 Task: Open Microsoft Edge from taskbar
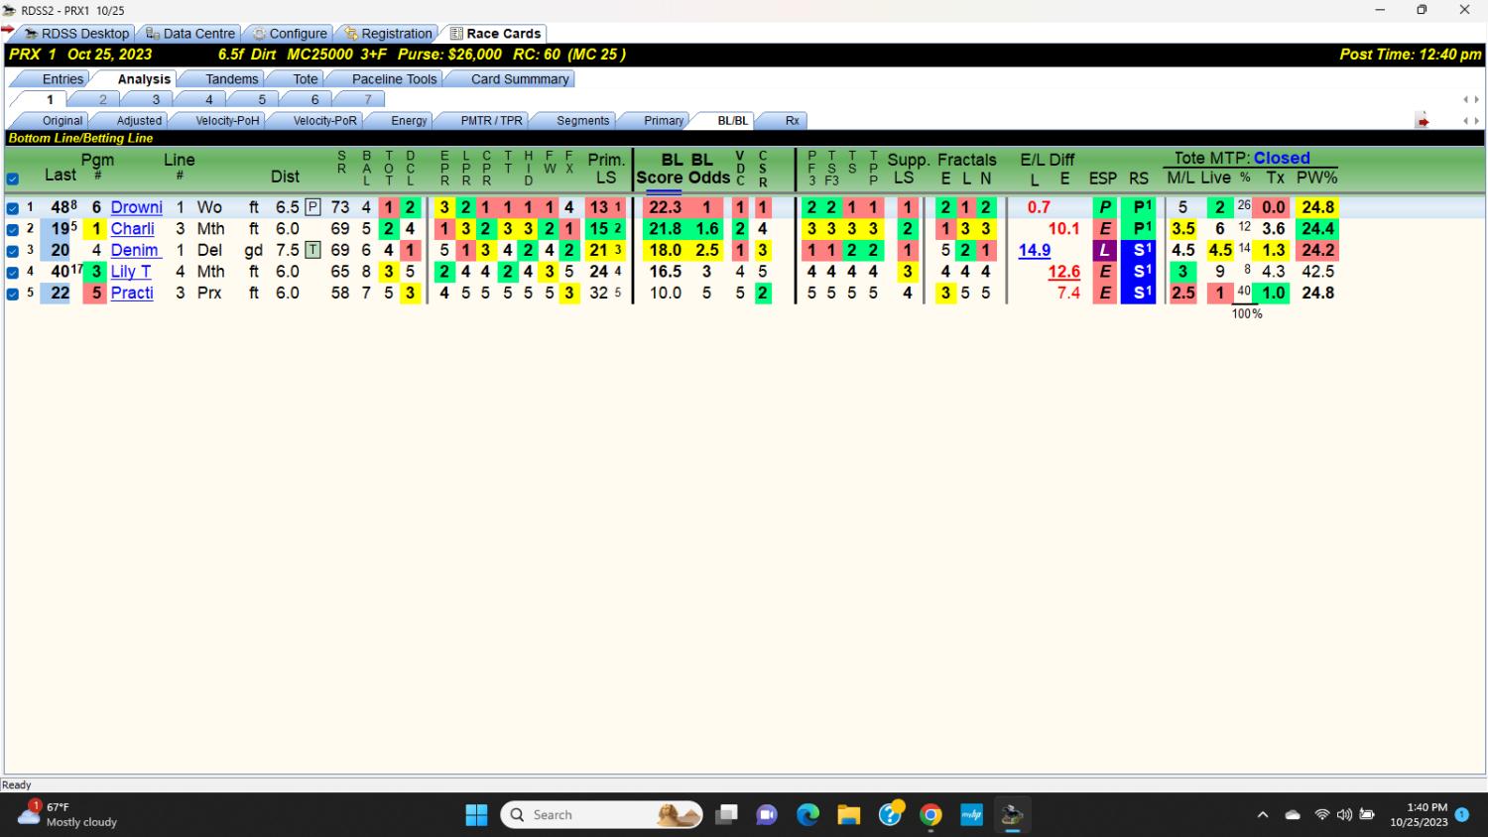point(808,815)
